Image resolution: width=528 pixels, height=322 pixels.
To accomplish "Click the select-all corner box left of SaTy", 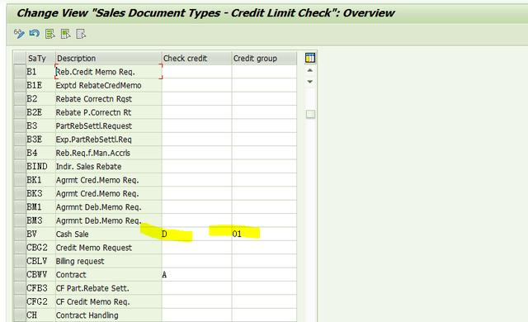I will 20,59.
